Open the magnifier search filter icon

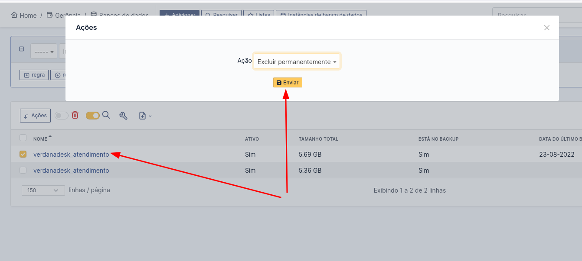click(x=106, y=116)
